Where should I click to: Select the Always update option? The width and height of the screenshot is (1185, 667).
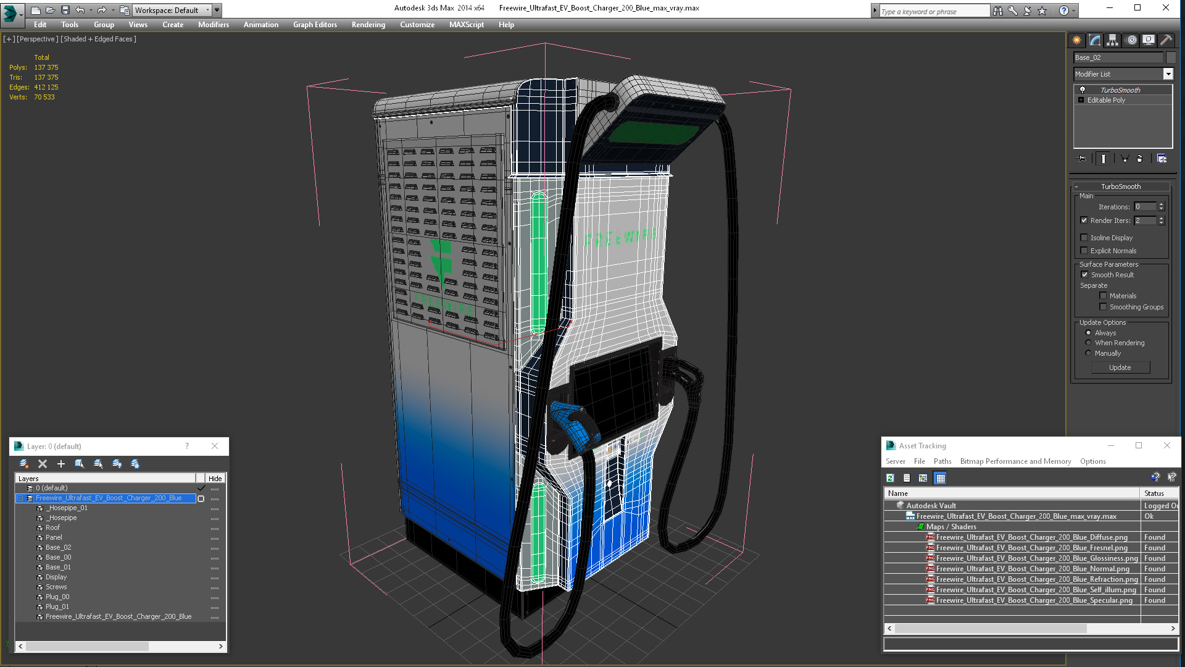coord(1088,333)
